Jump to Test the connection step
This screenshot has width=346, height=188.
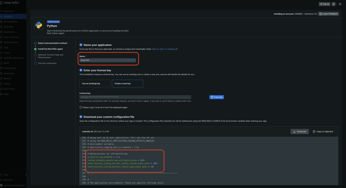coord(47,63)
